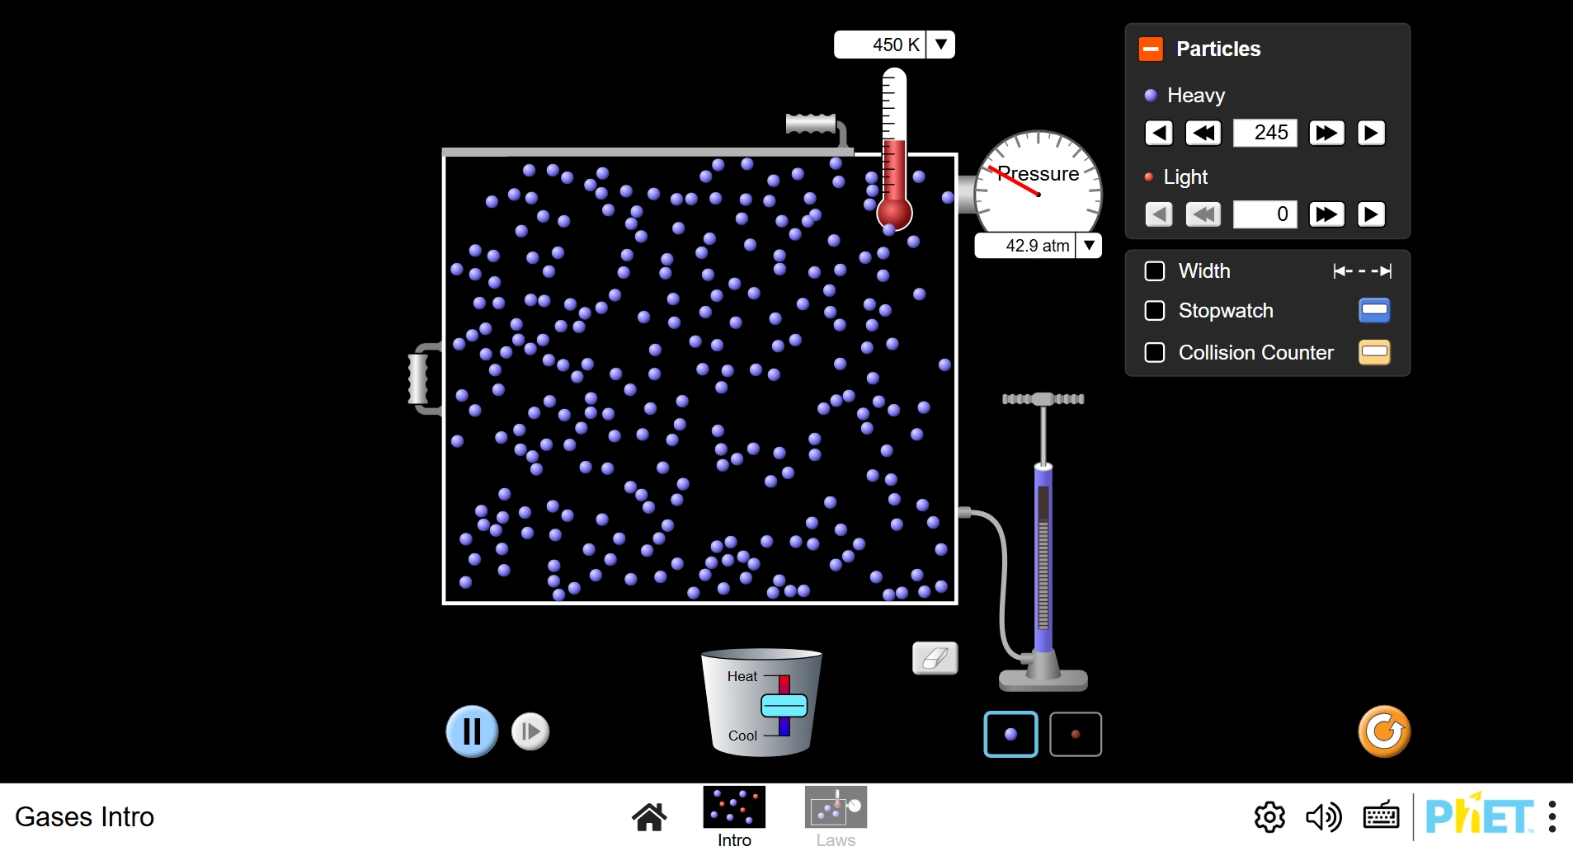
Task: Toggle sound with speaker icon
Action: (x=1324, y=817)
